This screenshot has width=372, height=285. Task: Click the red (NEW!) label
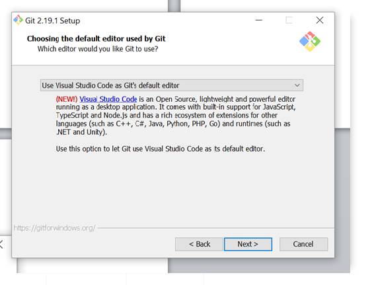click(x=67, y=99)
